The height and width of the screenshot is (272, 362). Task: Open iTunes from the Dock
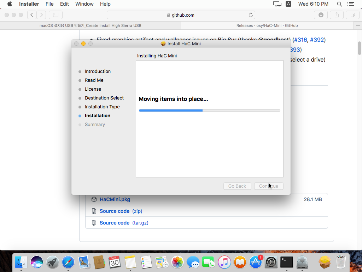click(x=224, y=262)
